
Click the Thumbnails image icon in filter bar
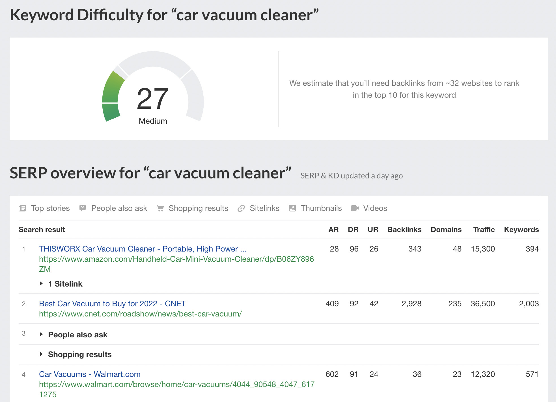pos(292,208)
